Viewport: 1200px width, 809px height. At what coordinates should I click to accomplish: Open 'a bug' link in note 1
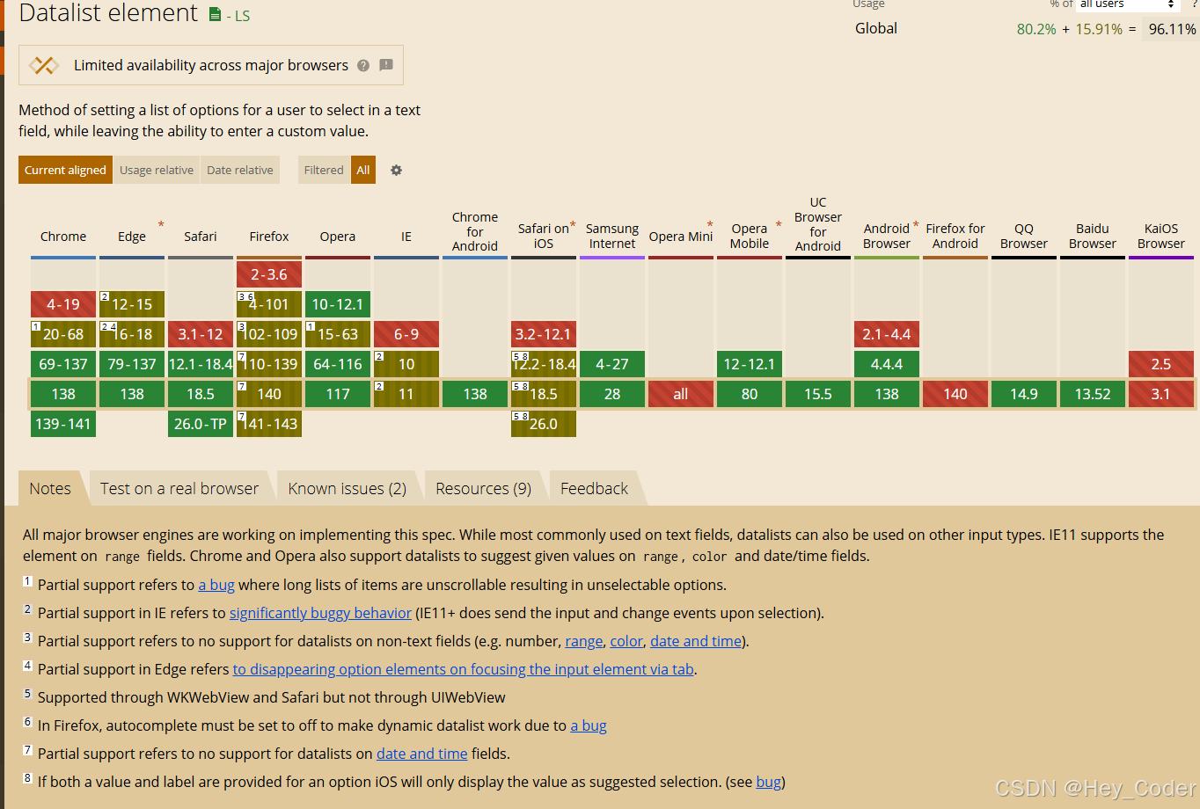tap(216, 585)
